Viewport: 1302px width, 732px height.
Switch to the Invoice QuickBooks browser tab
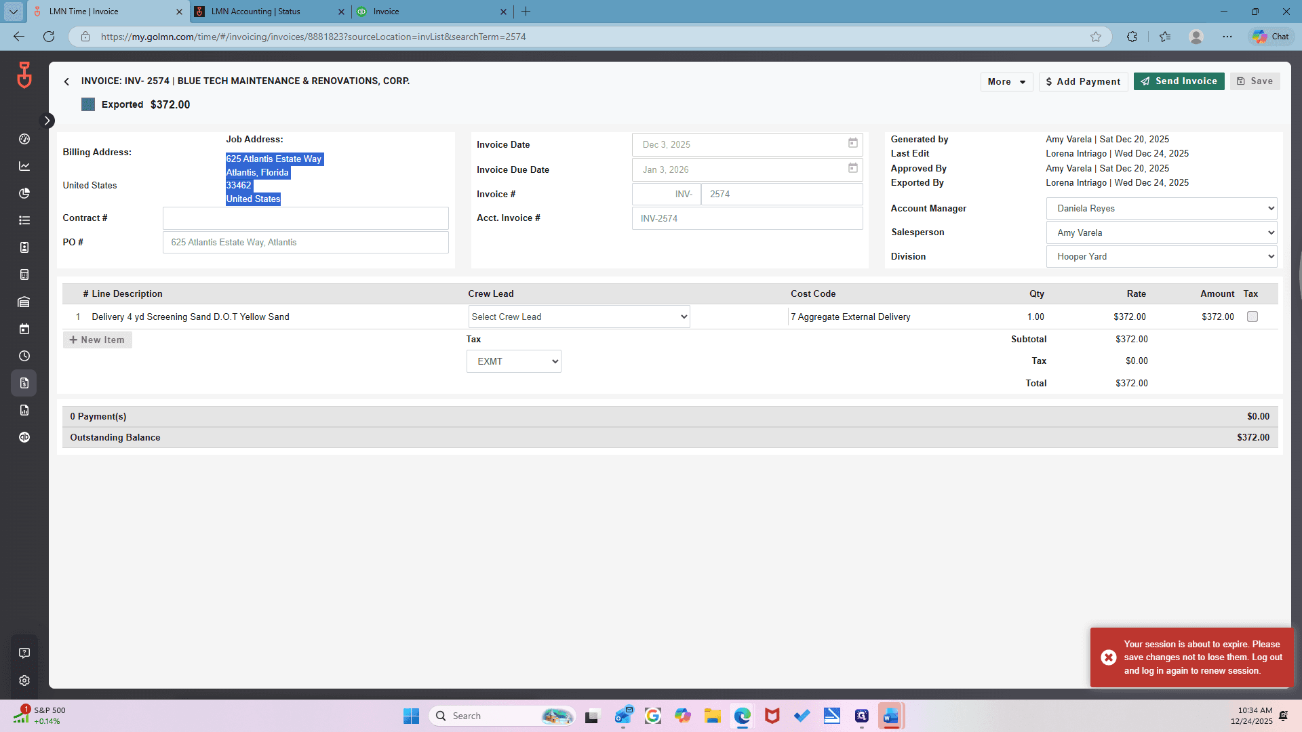432,12
